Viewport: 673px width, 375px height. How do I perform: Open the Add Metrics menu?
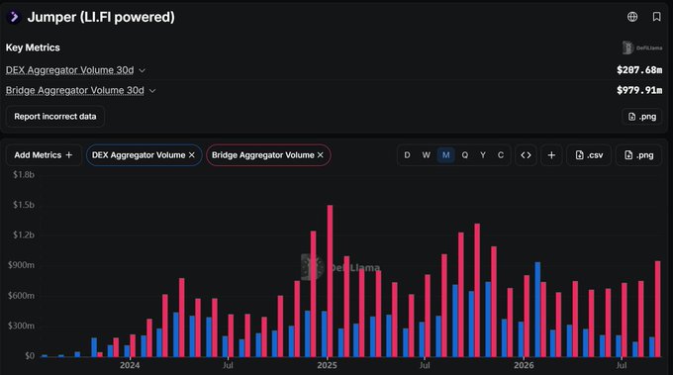click(x=44, y=155)
